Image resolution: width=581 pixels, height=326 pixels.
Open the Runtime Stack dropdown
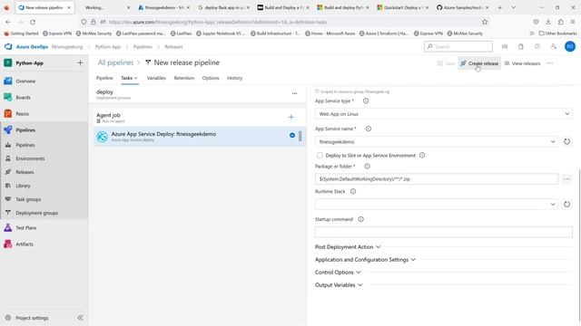point(437,204)
